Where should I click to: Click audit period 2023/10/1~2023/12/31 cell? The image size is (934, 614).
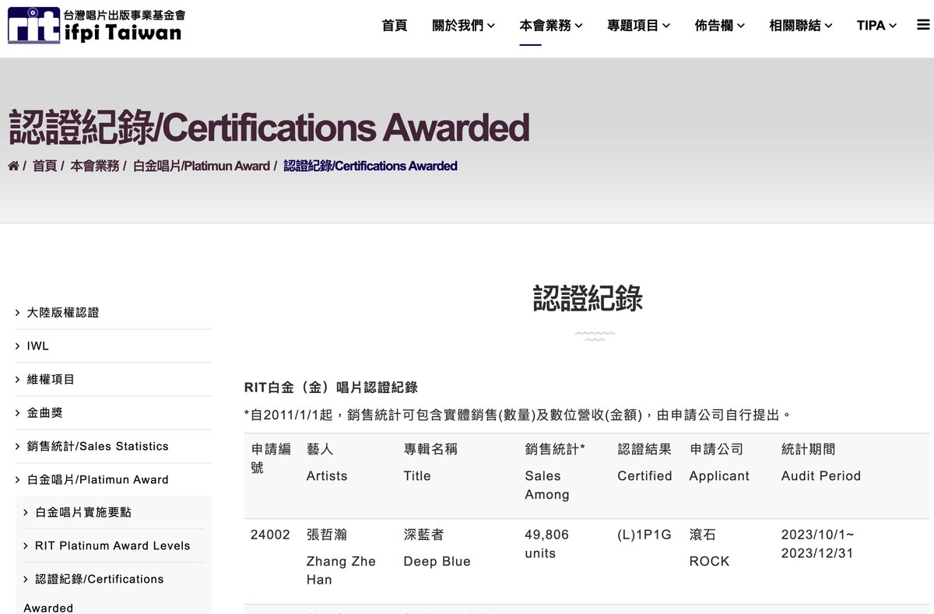pyautogui.click(x=818, y=544)
